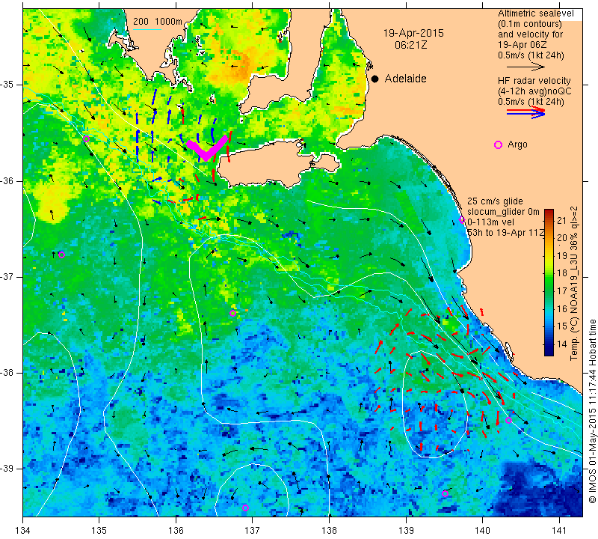Click Argo float marker near 136.9E, 39.4S
Image resolution: width=598 pixels, height=539 pixels.
[x=245, y=508]
